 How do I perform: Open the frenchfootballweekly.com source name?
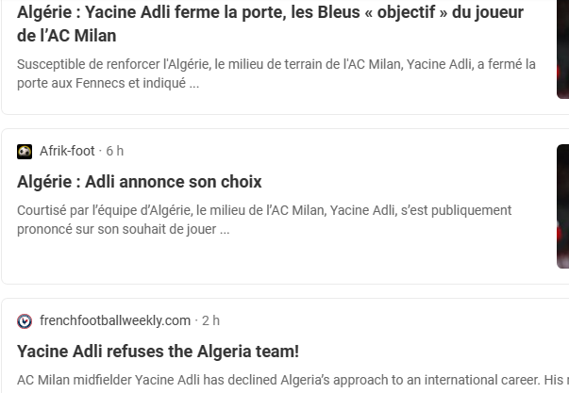tap(114, 321)
